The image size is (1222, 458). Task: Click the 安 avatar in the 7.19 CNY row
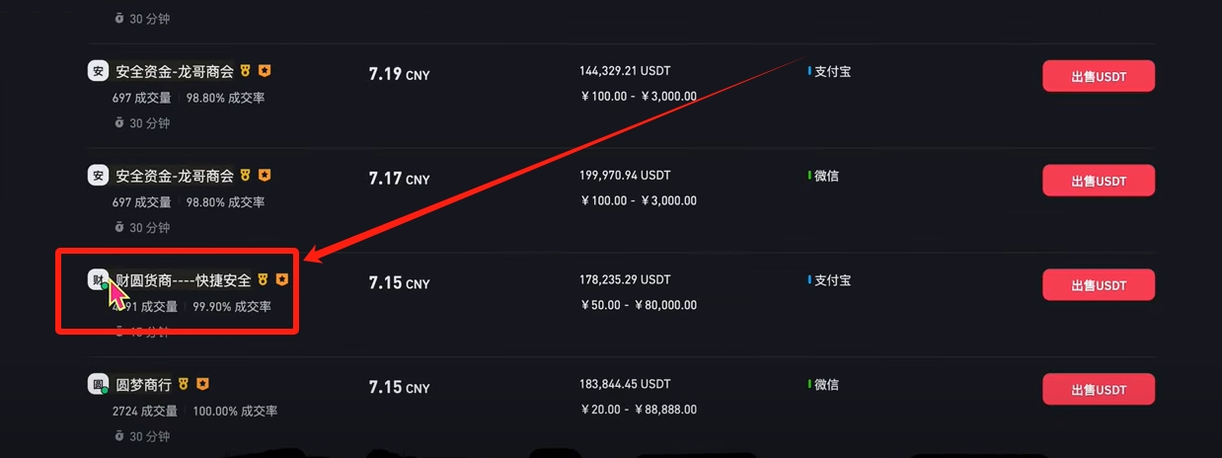(98, 71)
